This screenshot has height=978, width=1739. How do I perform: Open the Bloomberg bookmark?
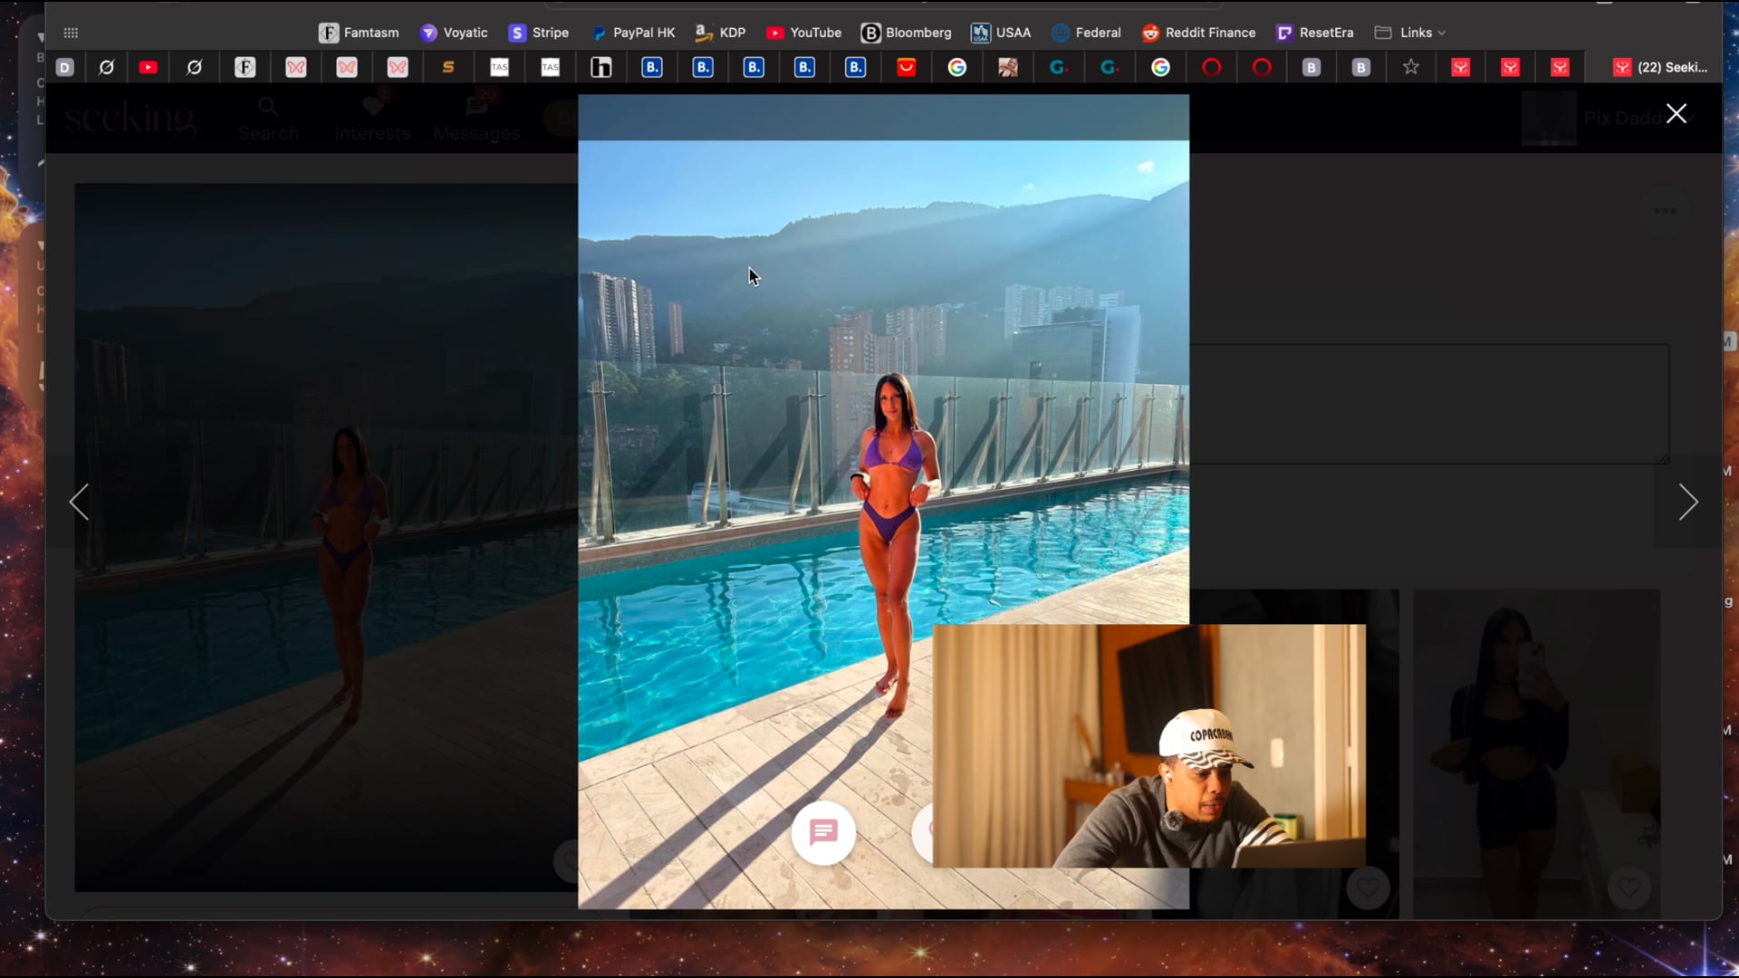[x=907, y=33]
